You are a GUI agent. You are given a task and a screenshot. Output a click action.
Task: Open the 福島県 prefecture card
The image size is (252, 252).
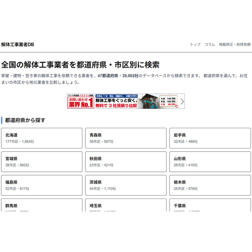click(41, 185)
